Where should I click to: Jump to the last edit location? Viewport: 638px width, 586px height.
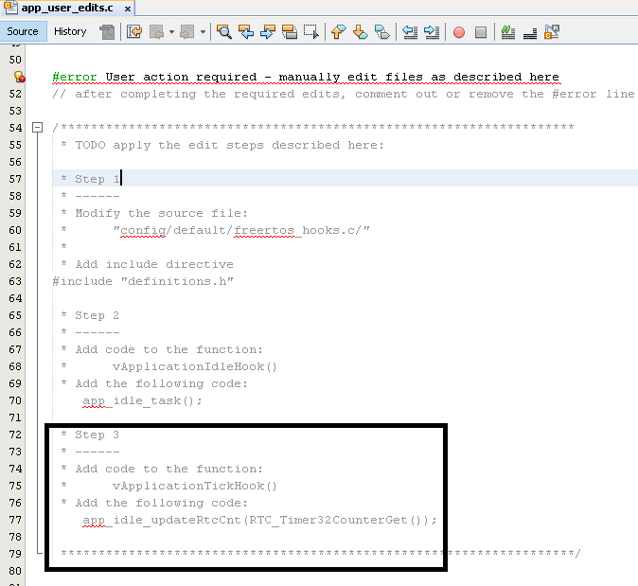click(133, 32)
